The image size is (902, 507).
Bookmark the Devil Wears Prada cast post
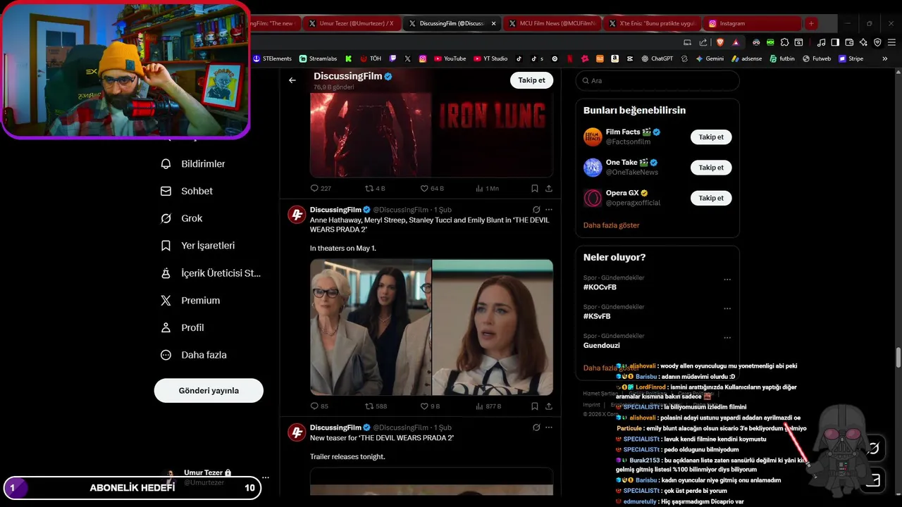point(535,406)
